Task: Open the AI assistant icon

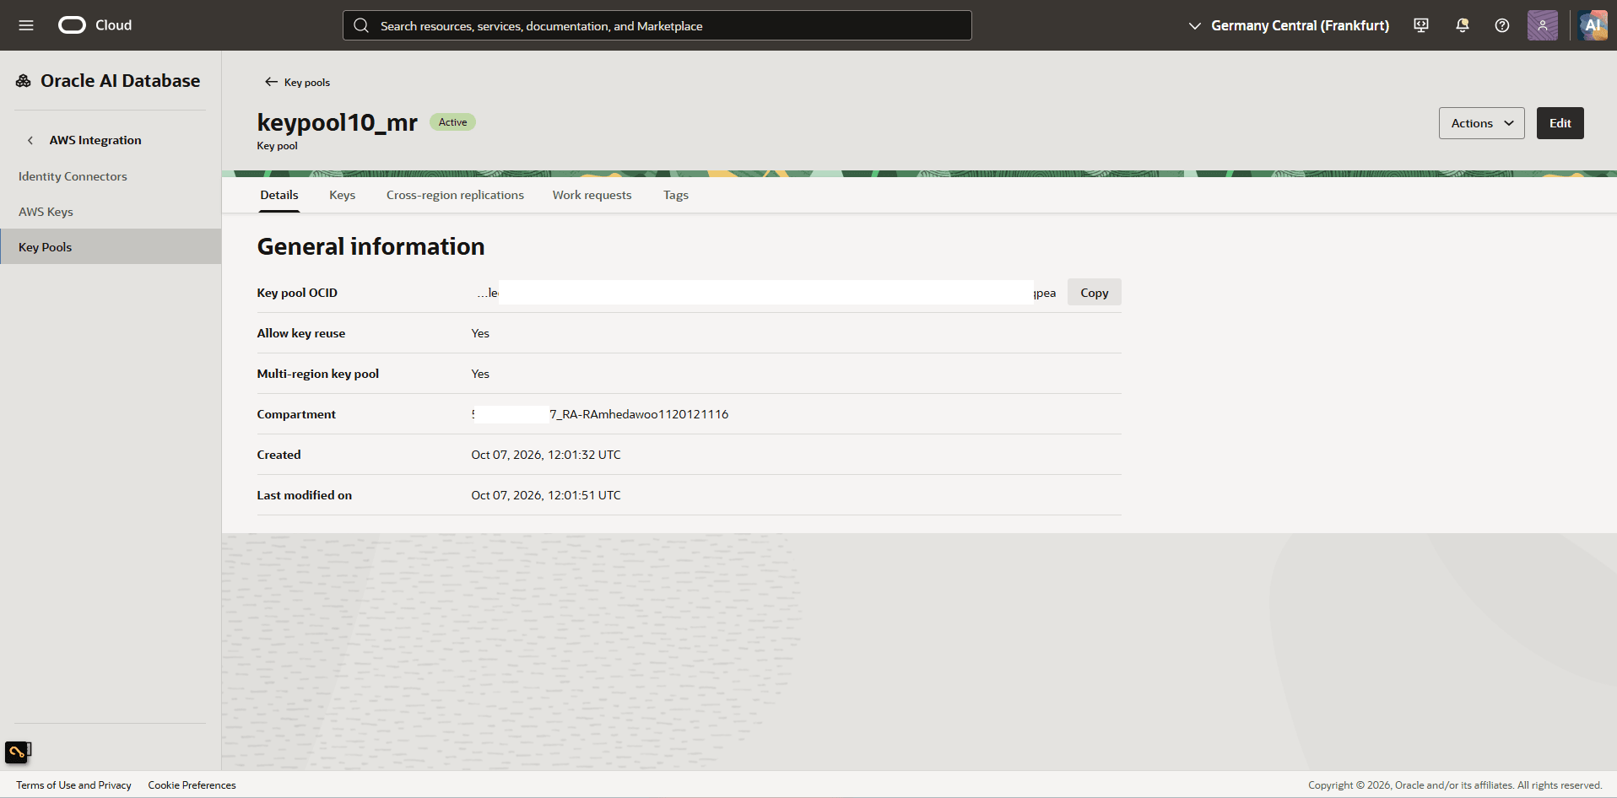Action: click(1593, 25)
